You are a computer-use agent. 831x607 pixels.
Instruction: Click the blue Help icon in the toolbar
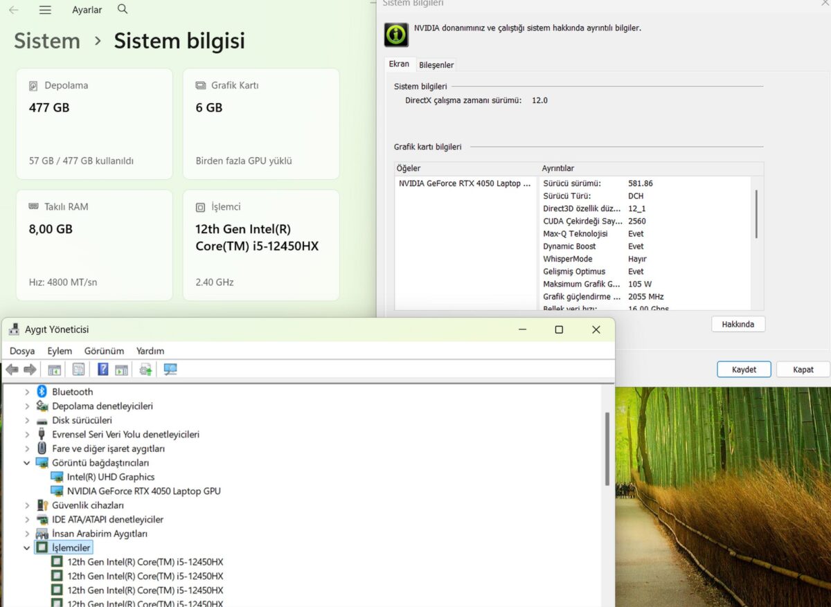102,370
